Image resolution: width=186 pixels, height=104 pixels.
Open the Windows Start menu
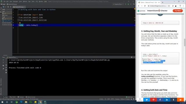[x=2, y=102]
